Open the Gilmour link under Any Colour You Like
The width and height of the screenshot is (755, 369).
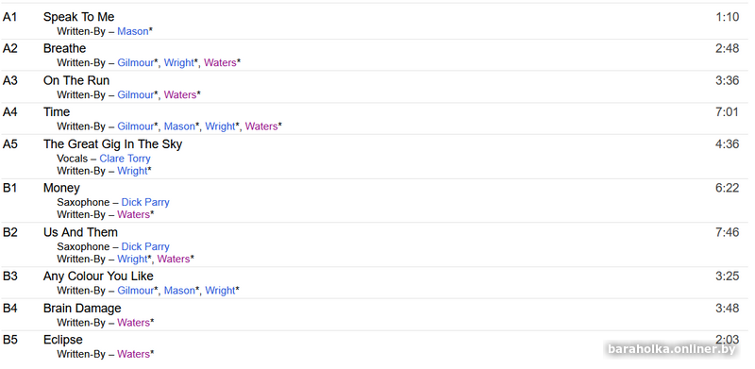pos(135,291)
